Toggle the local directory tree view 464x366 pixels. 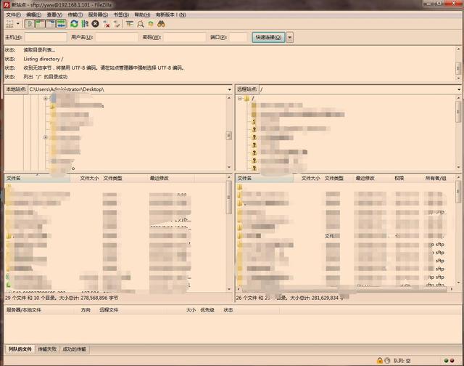click(x=40, y=24)
